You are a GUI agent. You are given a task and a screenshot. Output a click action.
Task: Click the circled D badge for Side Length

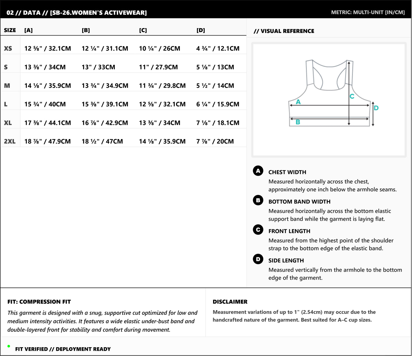pos(258,259)
